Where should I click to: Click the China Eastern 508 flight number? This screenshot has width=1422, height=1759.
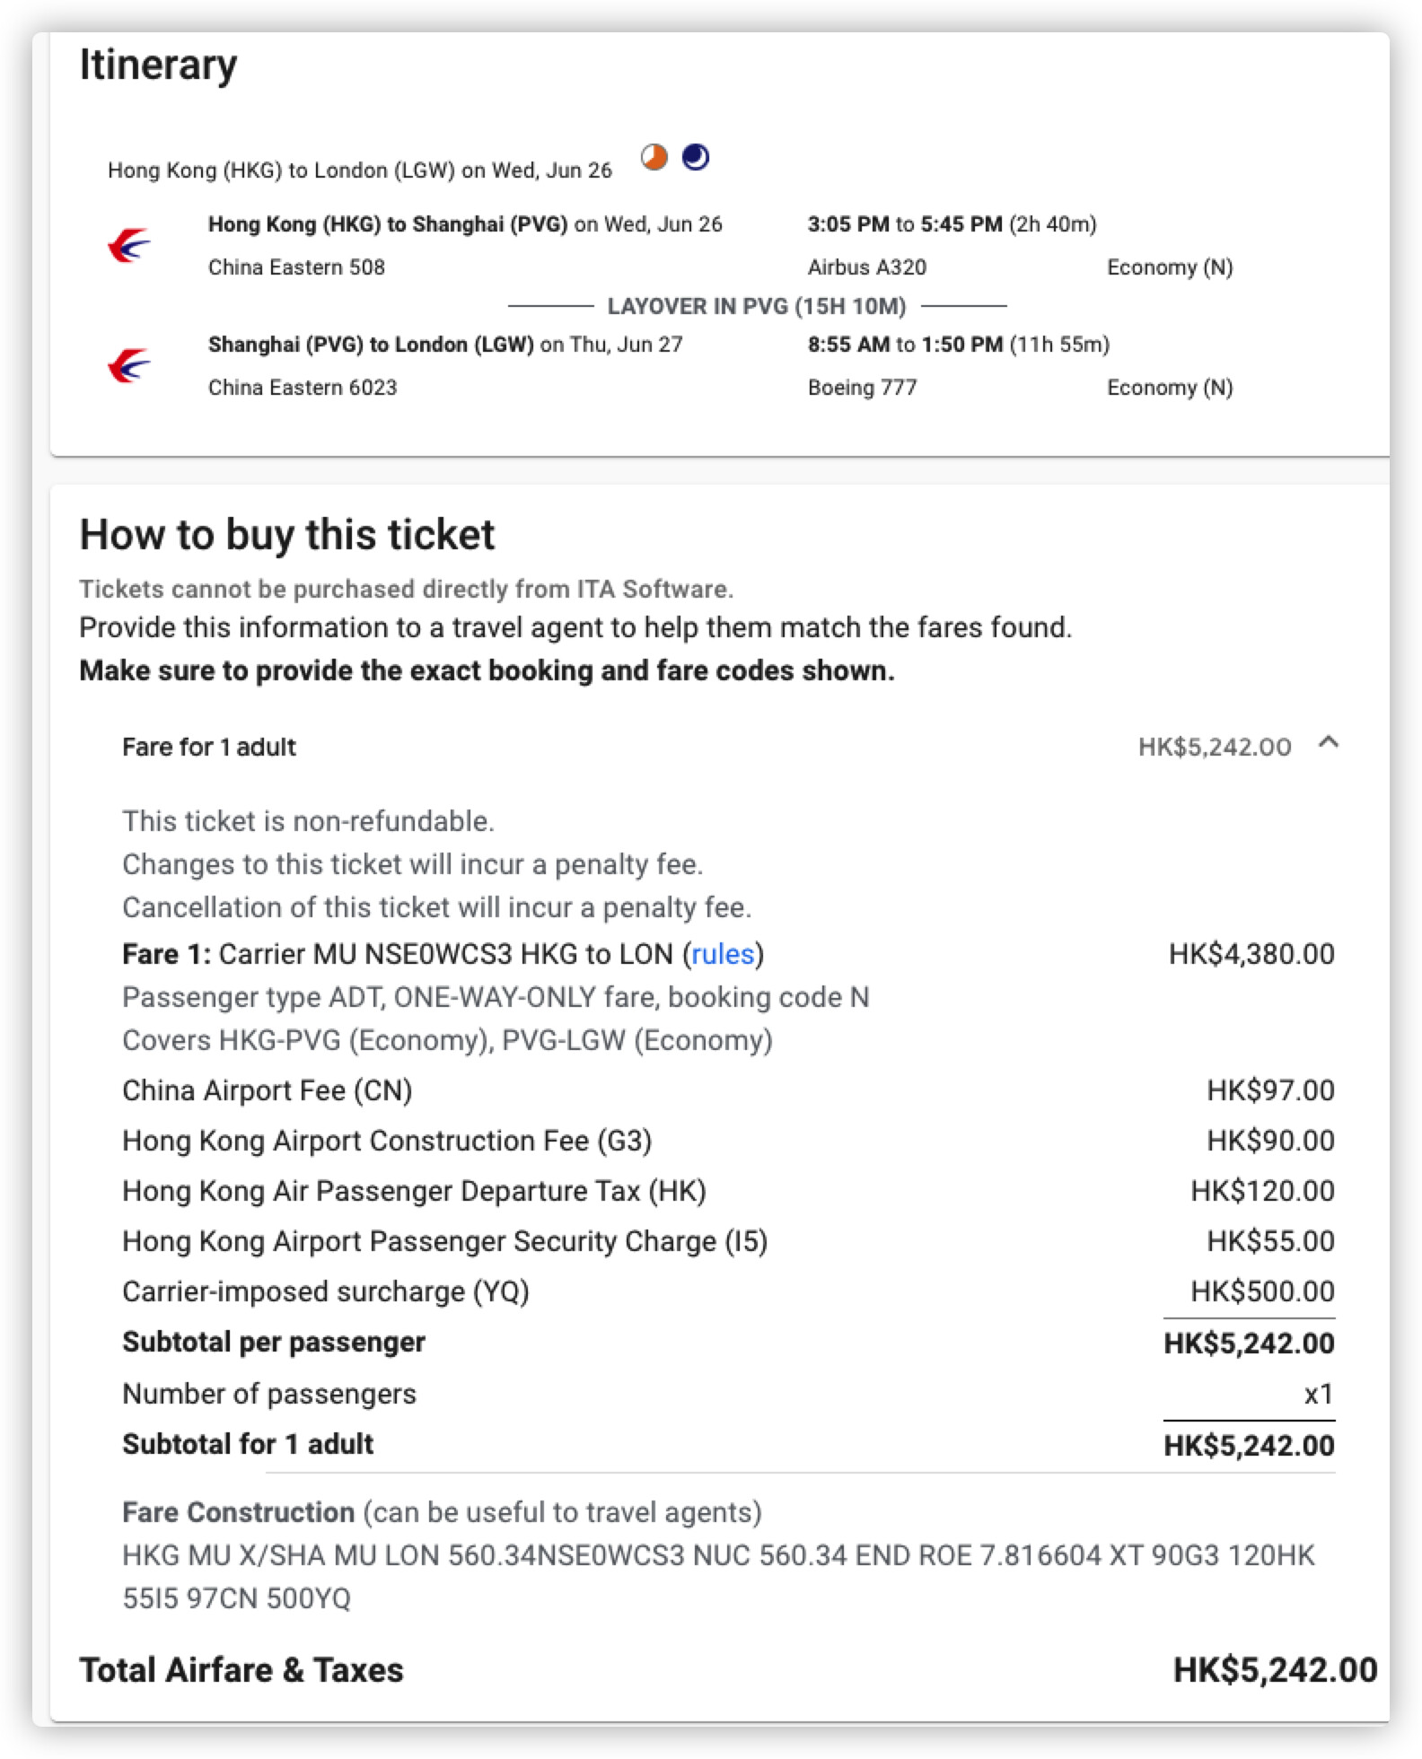(296, 267)
